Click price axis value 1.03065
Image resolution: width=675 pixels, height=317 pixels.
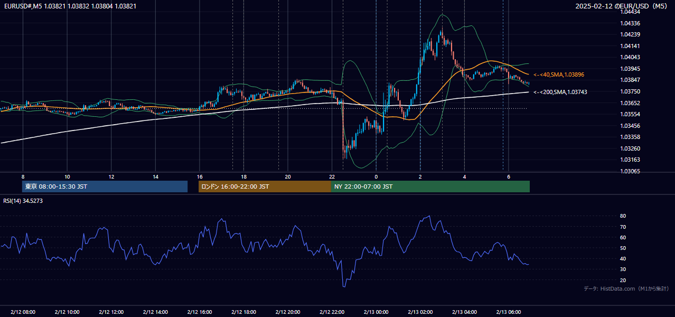[x=630, y=171]
